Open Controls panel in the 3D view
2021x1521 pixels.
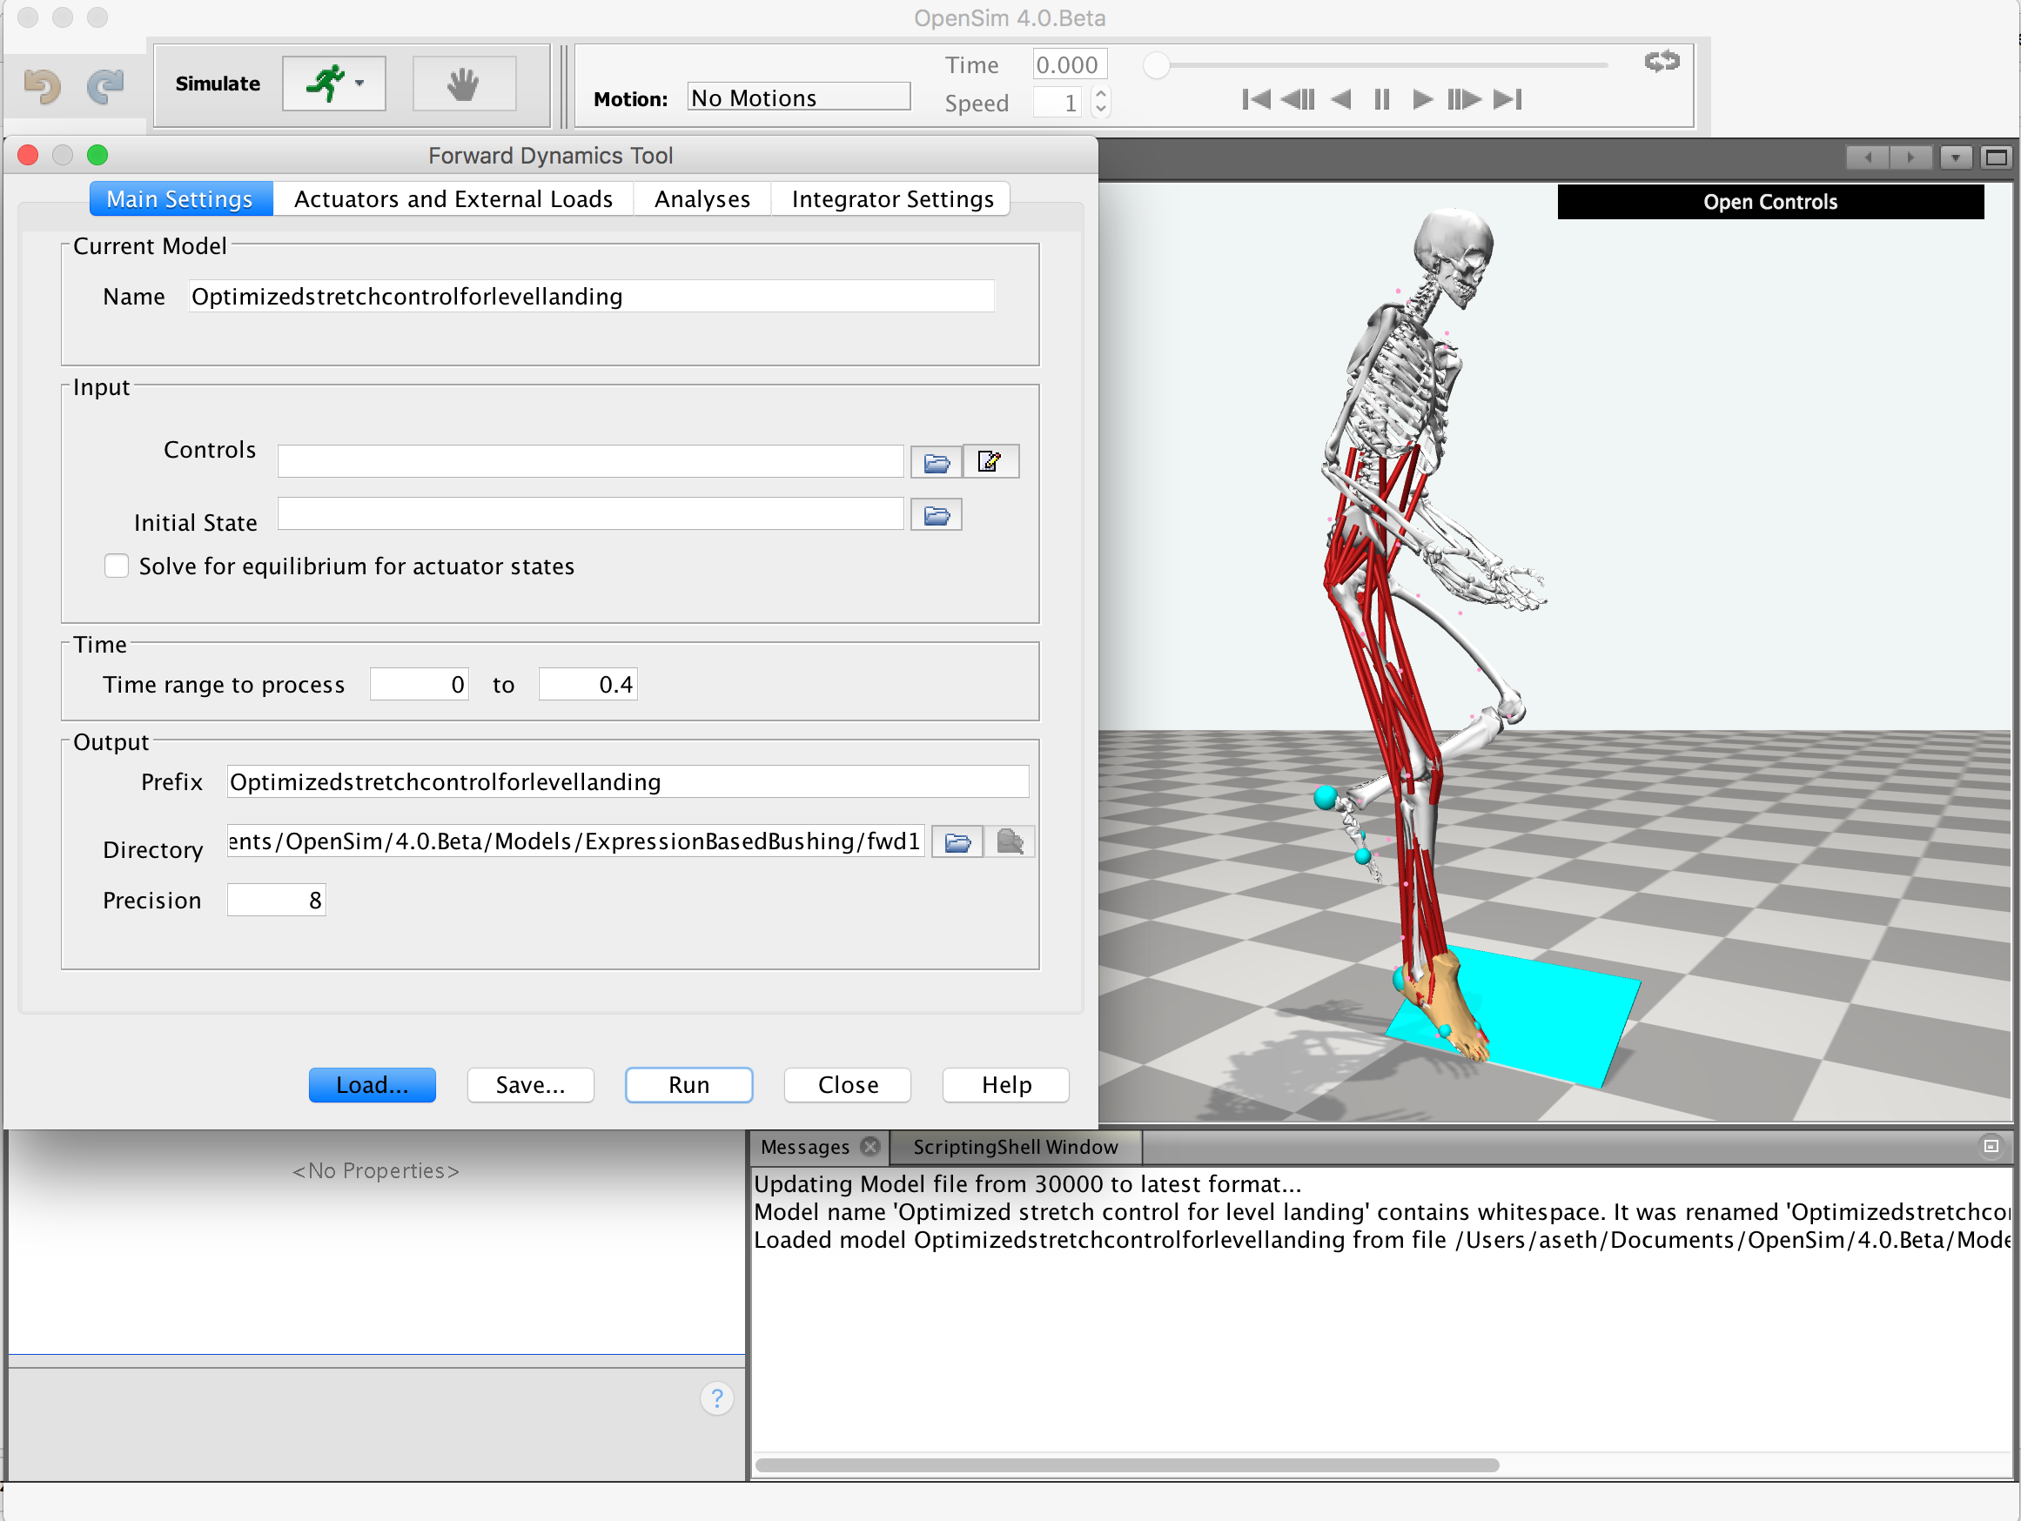tap(1769, 201)
